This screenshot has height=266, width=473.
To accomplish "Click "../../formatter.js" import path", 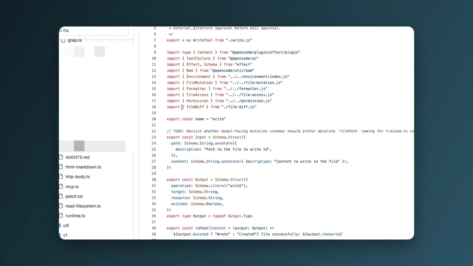I will click(245, 89).
